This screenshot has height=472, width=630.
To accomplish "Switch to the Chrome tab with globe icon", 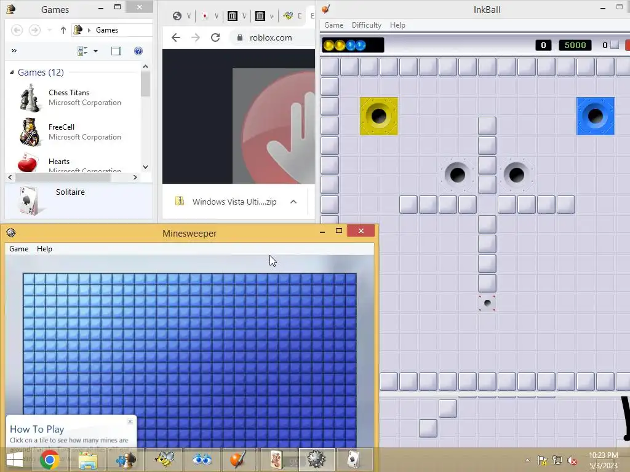I will 181,16.
